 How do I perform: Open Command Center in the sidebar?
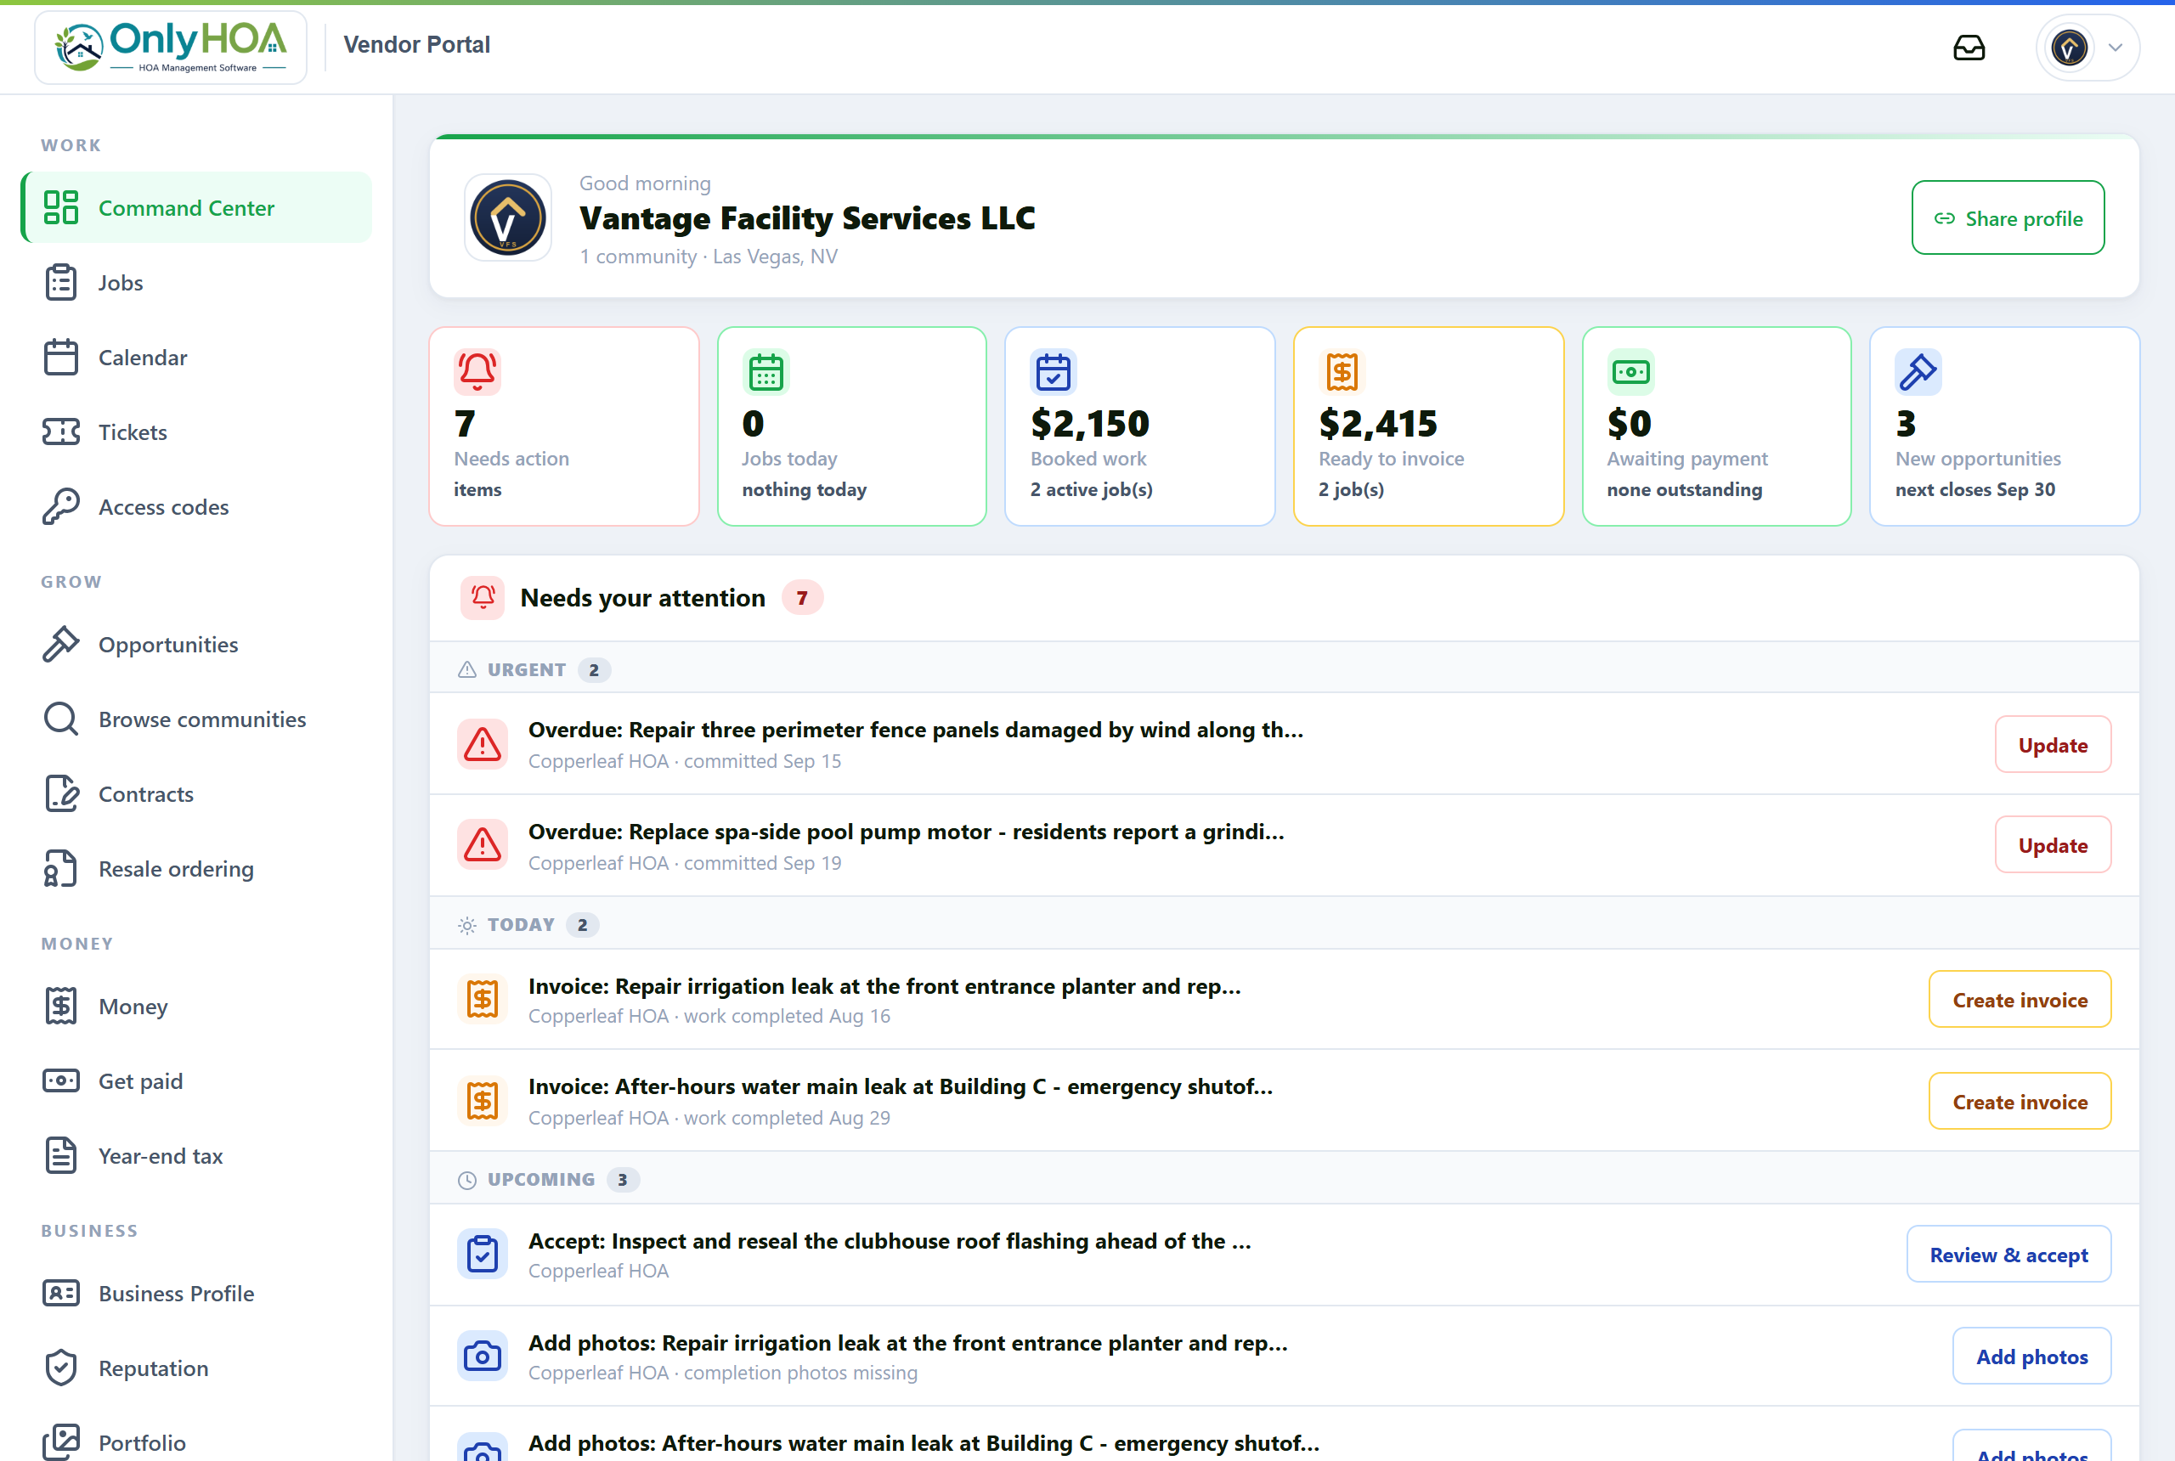tap(198, 207)
